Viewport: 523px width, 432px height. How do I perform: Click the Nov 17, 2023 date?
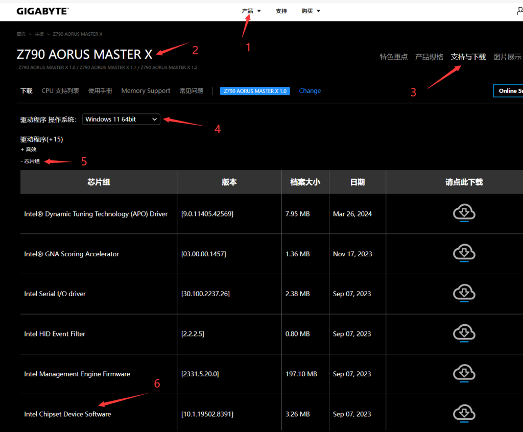352,254
